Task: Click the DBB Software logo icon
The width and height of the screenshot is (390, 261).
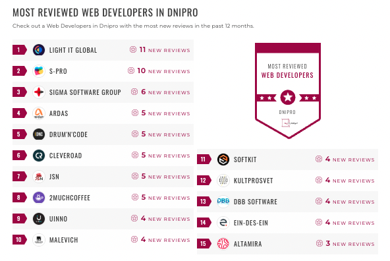Action: pyautogui.click(x=223, y=202)
